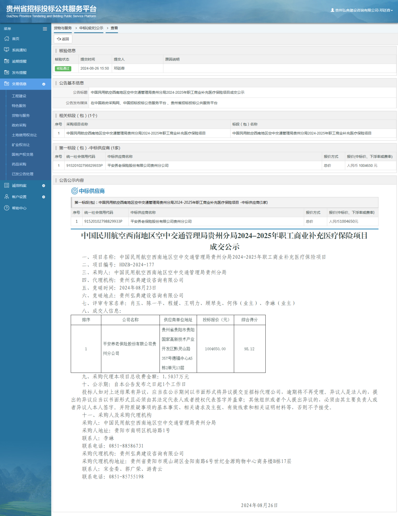
Task: Toggle the hamburger menu icon in sidebar
Action: pos(45,29)
